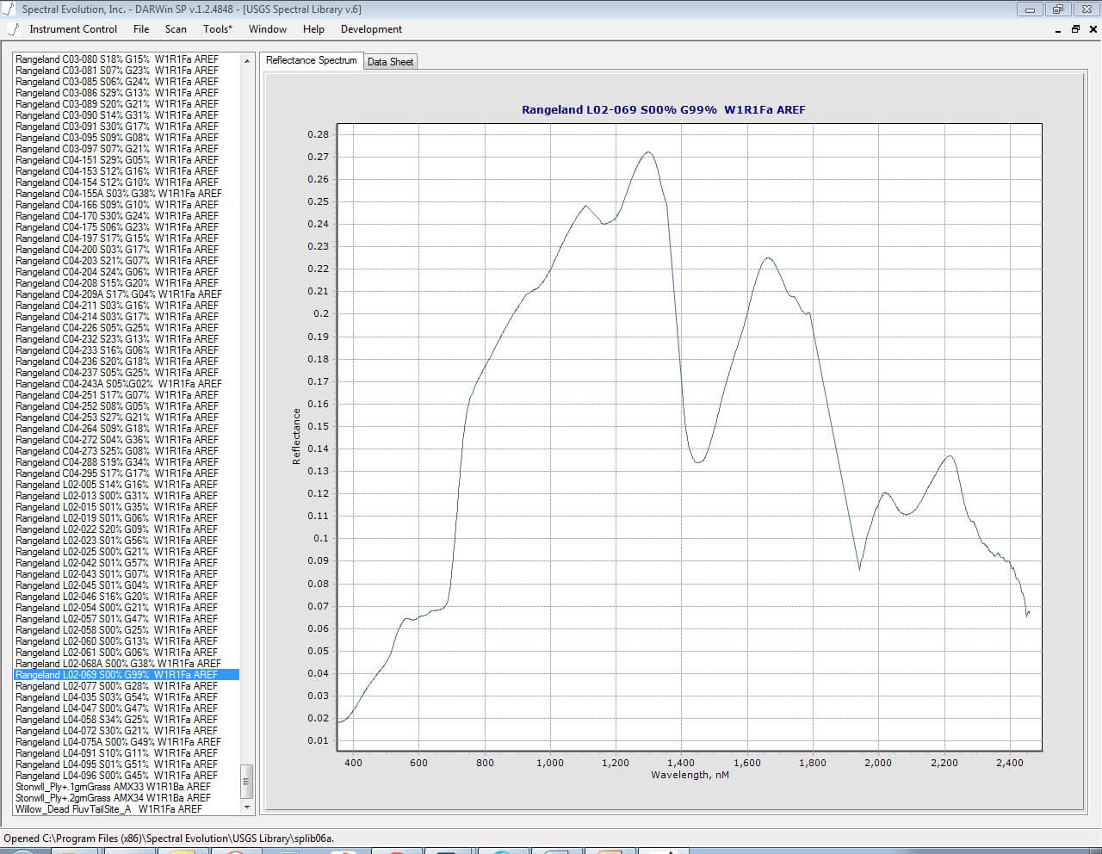Close the inner USGS Spectral Library document
This screenshot has height=854, width=1102.
coord(1093,29)
